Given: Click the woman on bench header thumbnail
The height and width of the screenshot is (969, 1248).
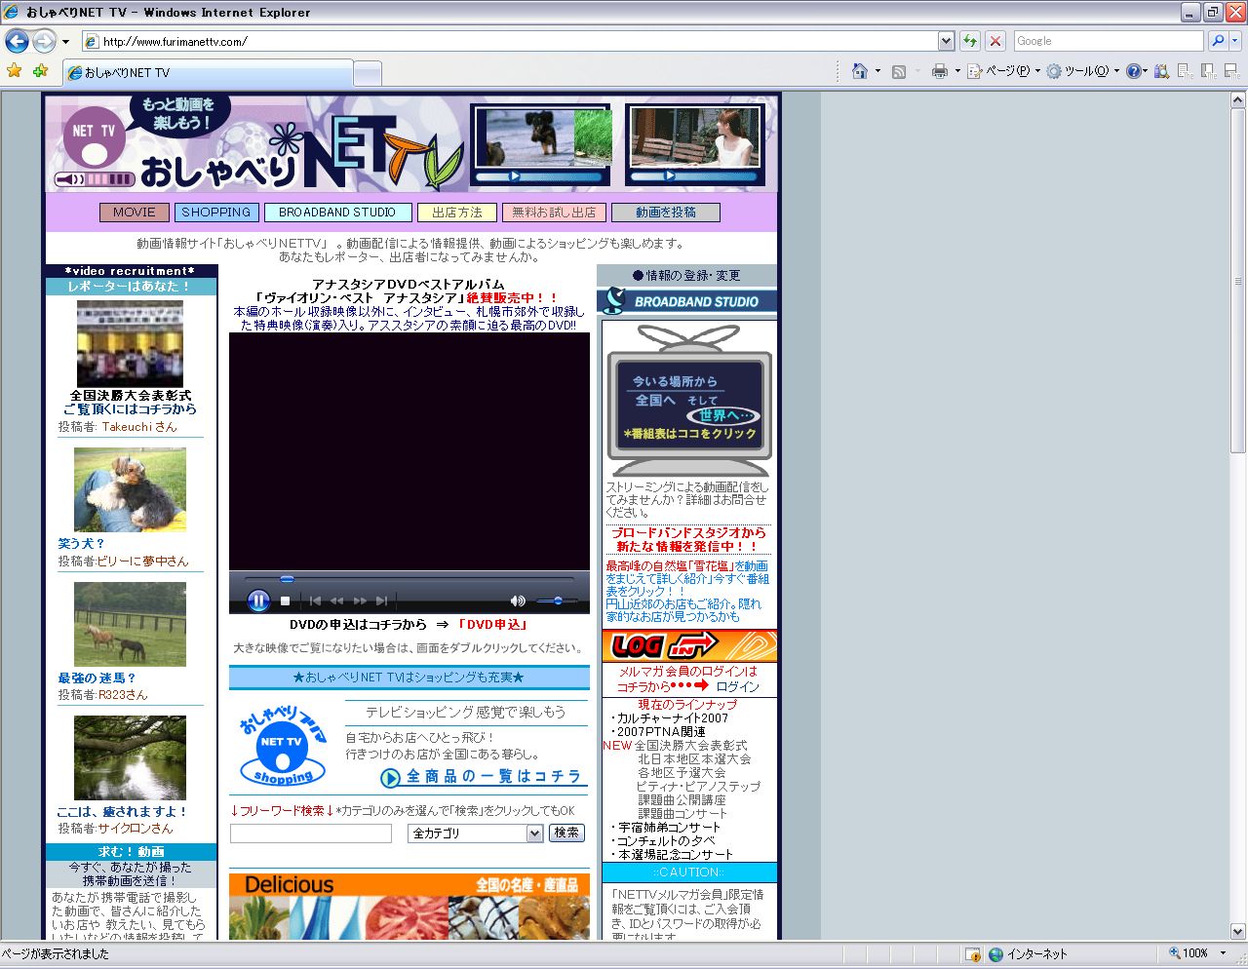Looking at the screenshot, I should click(x=695, y=144).
